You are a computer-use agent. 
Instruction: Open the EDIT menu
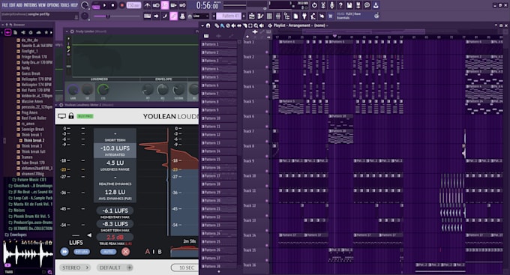[x=12, y=5]
